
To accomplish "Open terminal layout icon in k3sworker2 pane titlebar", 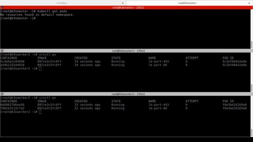I will tap(2, 94).
